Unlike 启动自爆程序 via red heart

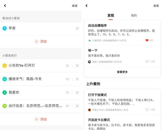point(147,40)
